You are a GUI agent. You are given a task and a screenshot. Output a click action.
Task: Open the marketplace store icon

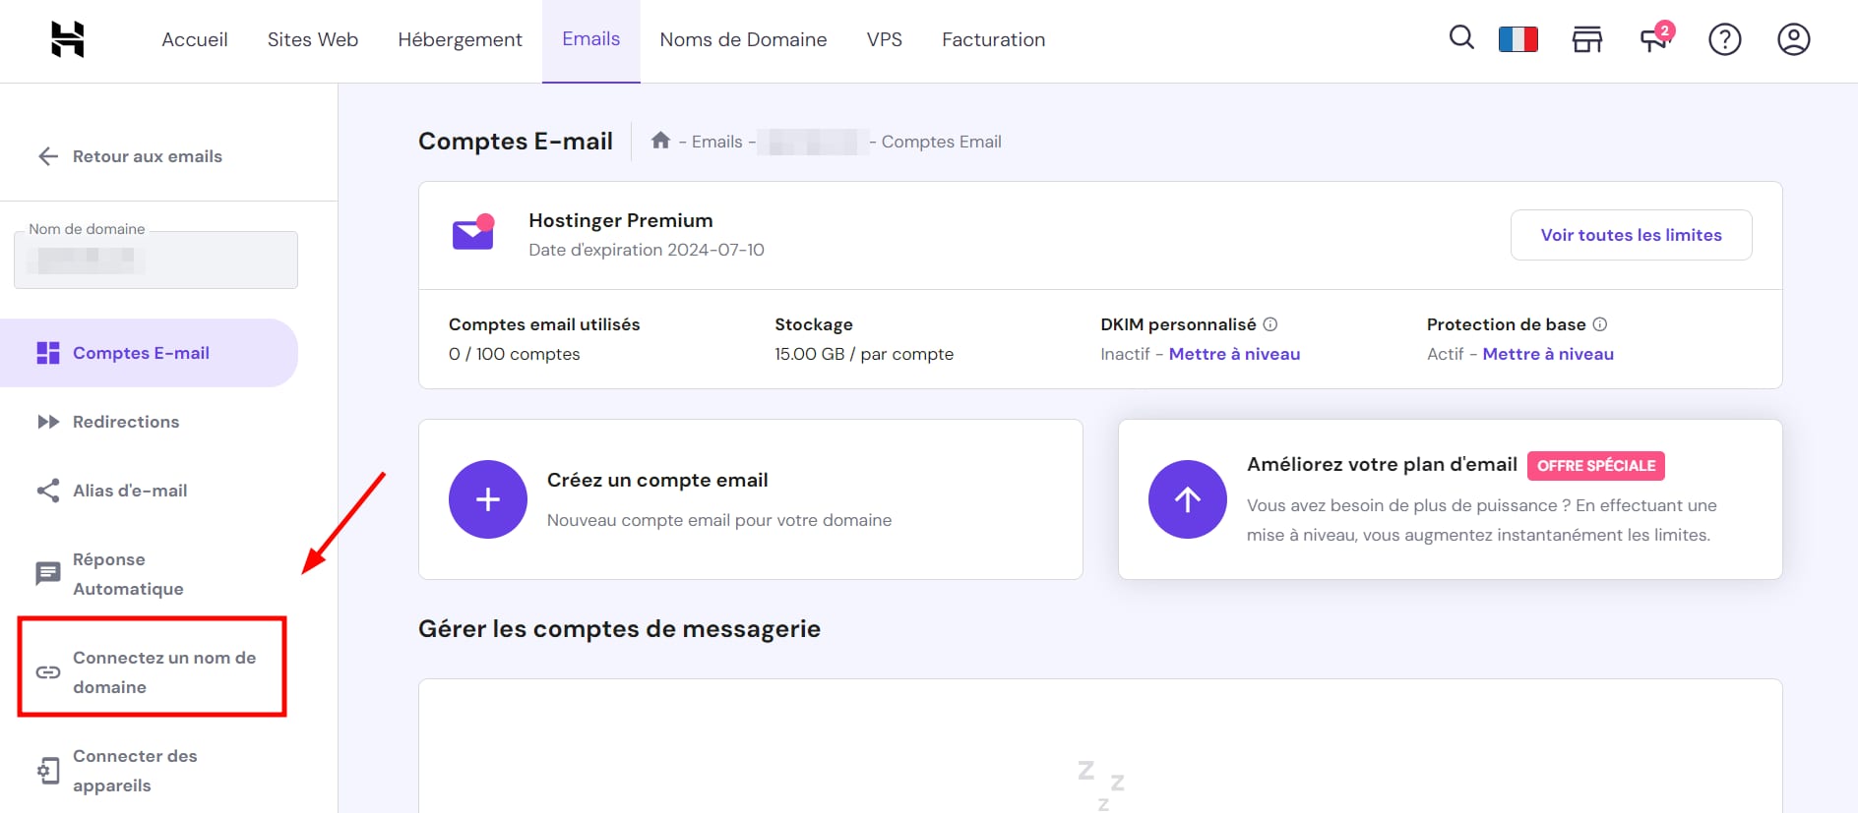[1586, 39]
